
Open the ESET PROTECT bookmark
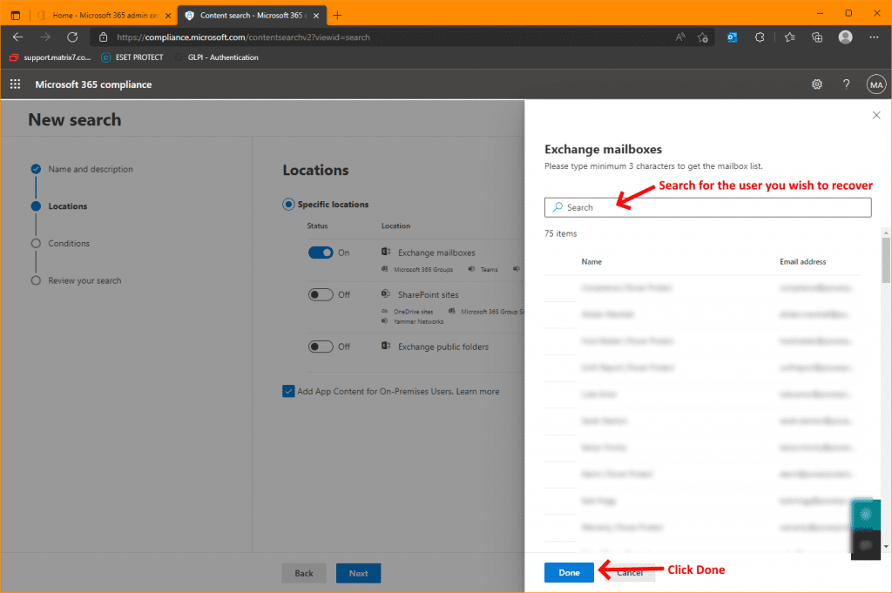(132, 57)
